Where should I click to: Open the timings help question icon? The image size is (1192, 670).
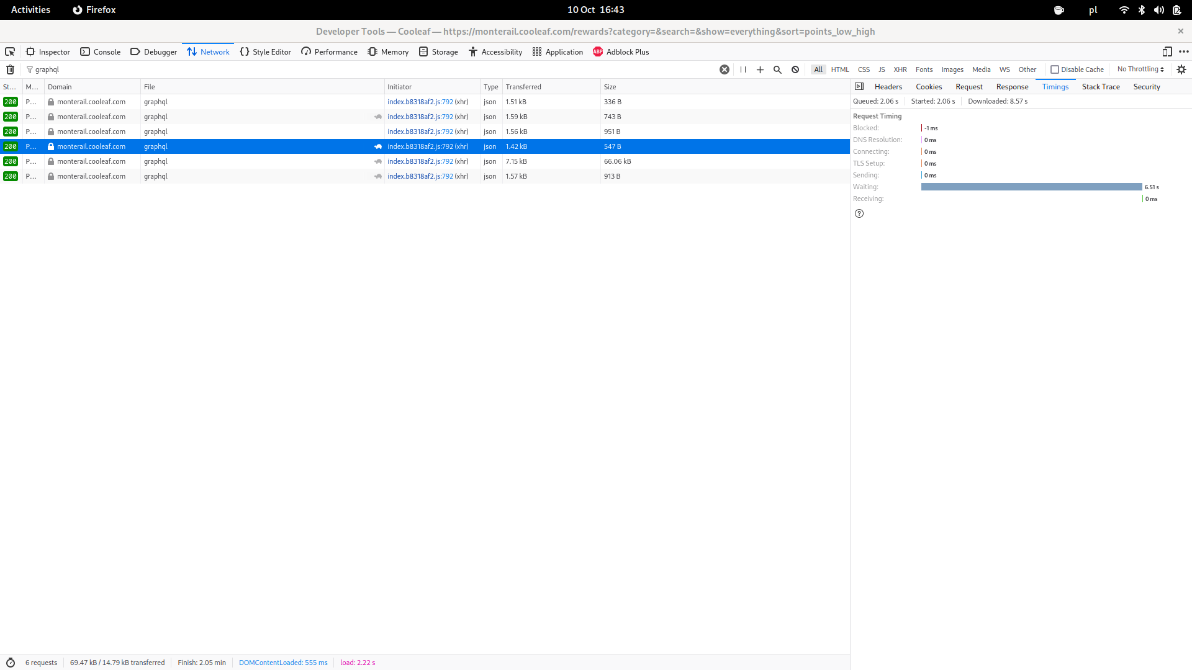[859, 213]
